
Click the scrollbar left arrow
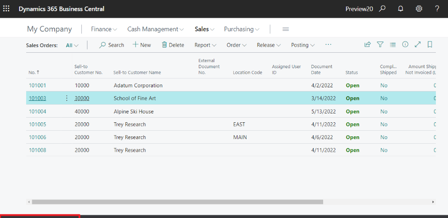point(29,202)
